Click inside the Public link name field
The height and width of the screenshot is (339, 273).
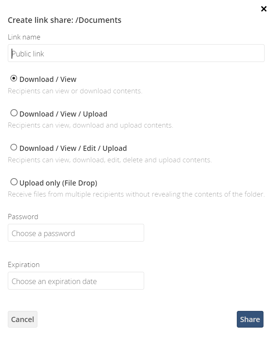[136, 53]
